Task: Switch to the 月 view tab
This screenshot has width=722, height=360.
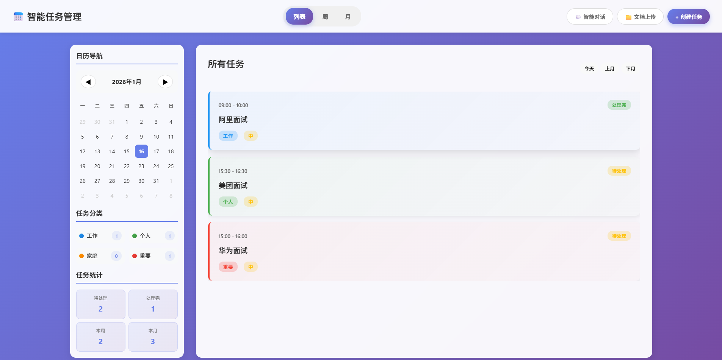Action: [x=348, y=16]
